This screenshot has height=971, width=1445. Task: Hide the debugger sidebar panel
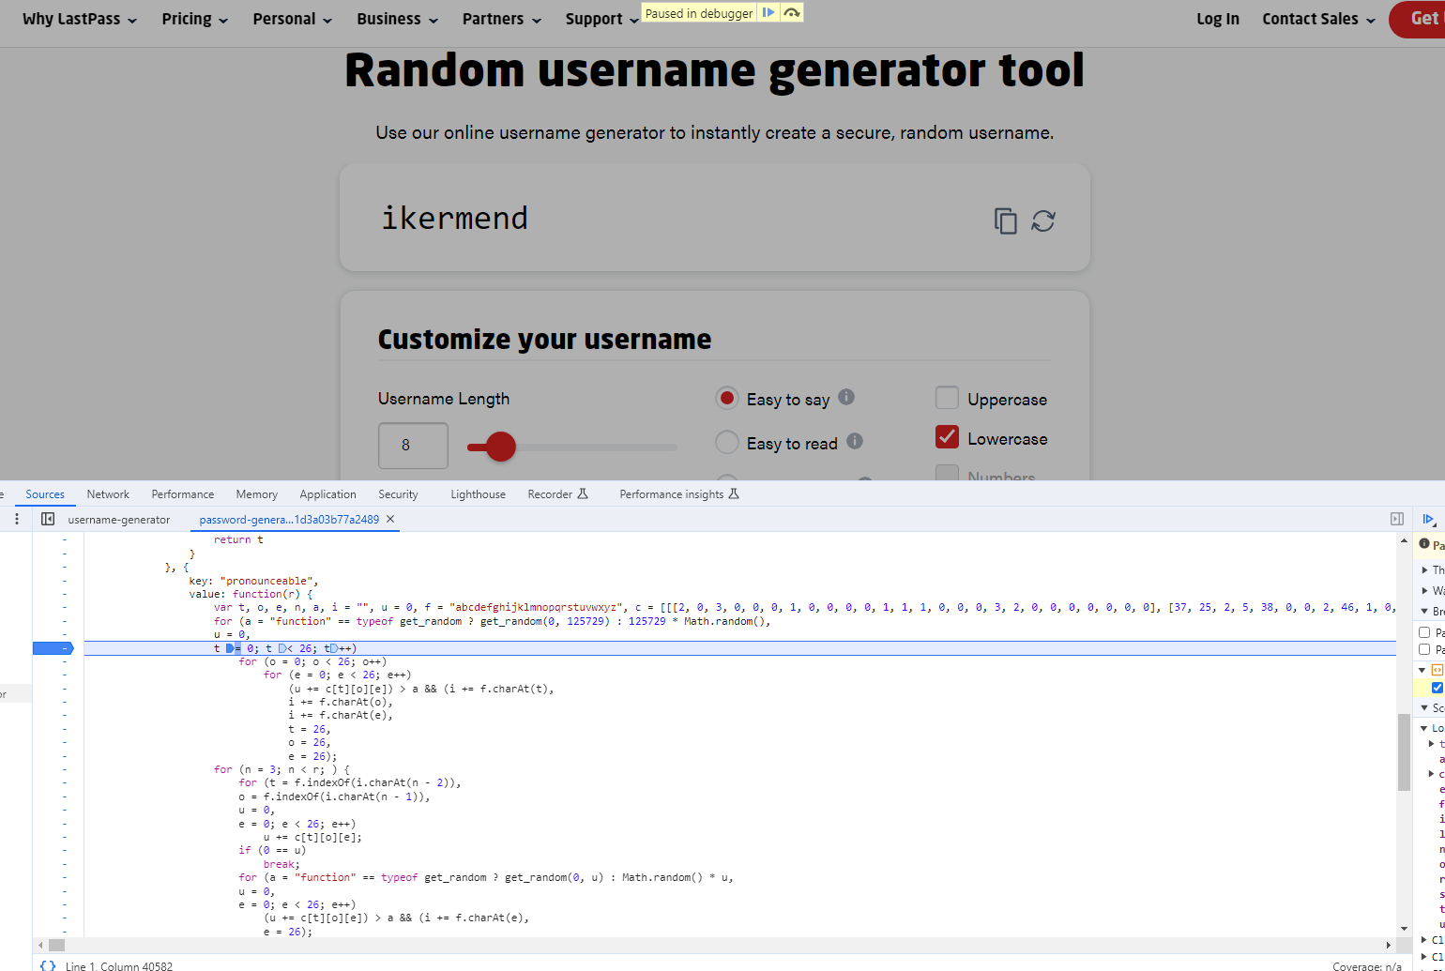pos(1397,519)
